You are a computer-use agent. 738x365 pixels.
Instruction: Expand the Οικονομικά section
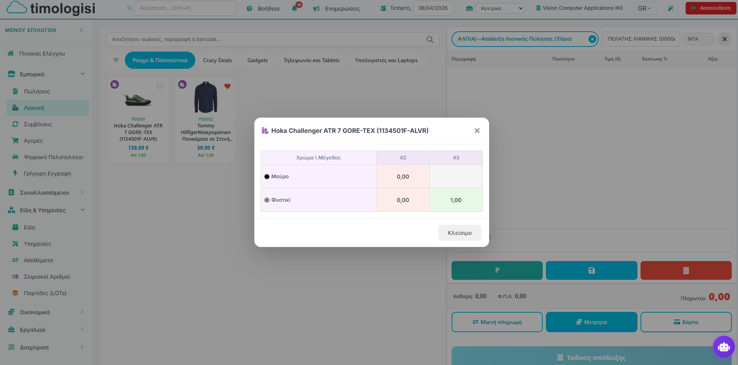tap(46, 312)
